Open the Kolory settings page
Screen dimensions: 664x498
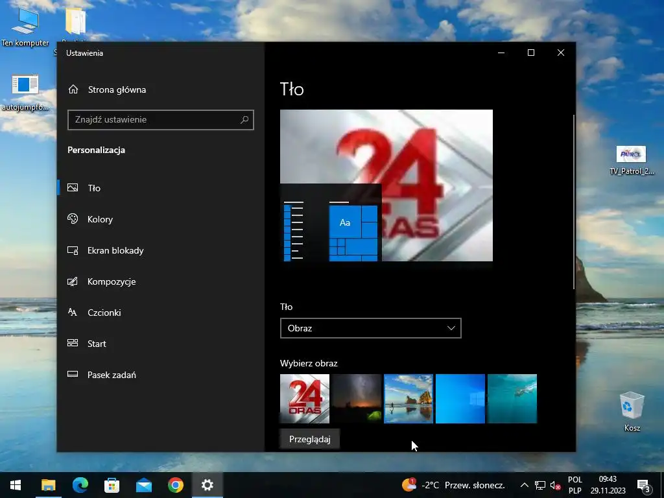click(100, 219)
